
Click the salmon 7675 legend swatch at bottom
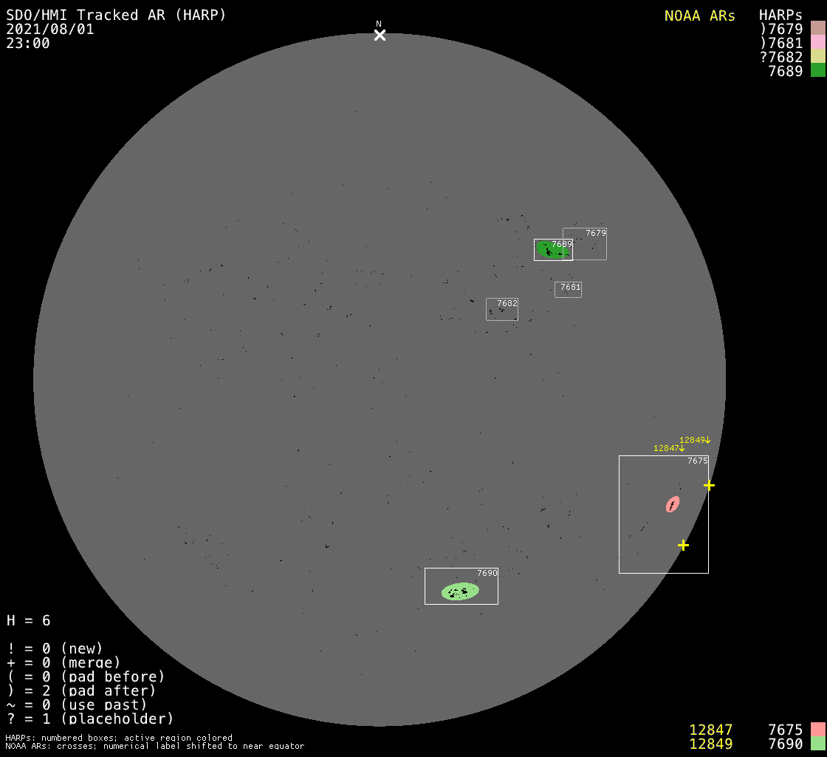818,730
